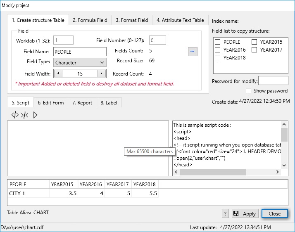
Task: Click the sample script right scroll arrow
Action: pyautogui.click(x=278, y=172)
